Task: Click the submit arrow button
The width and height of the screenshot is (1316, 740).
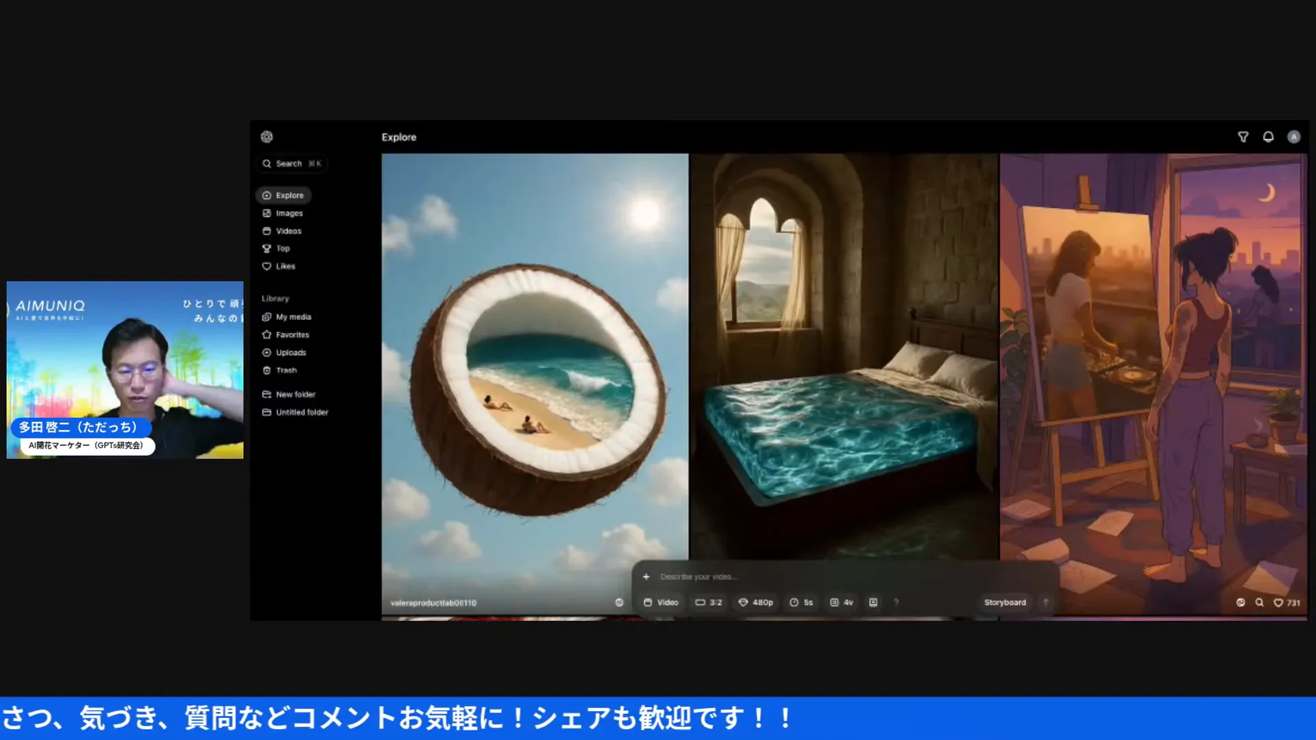Action: (1046, 602)
